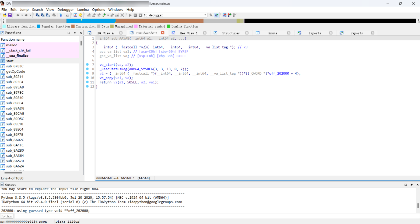This screenshot has width=420, height=224.
Task: Open a file with the folder icon
Action: coord(5,15)
